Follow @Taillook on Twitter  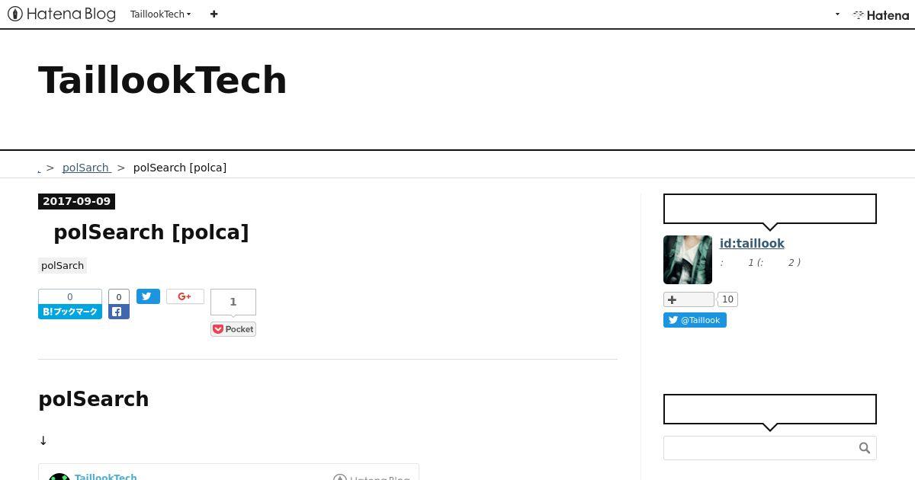tap(695, 320)
